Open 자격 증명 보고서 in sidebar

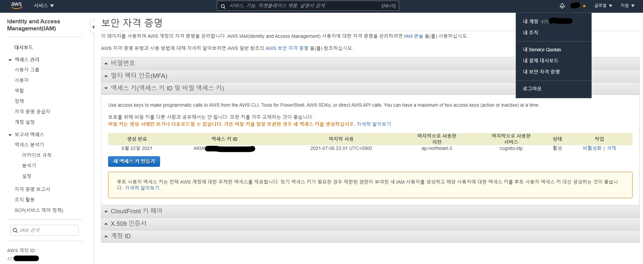(x=32, y=189)
